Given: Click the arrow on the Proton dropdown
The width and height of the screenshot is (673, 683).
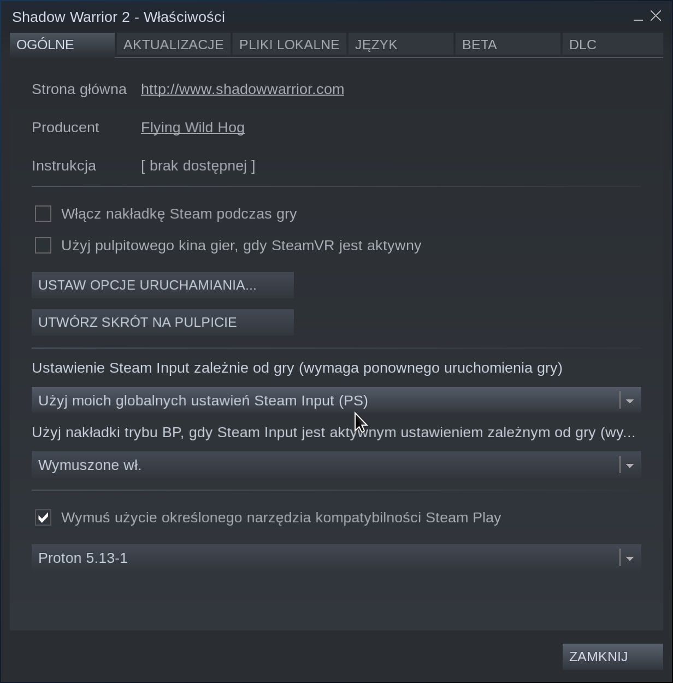Looking at the screenshot, I should pyautogui.click(x=630, y=558).
